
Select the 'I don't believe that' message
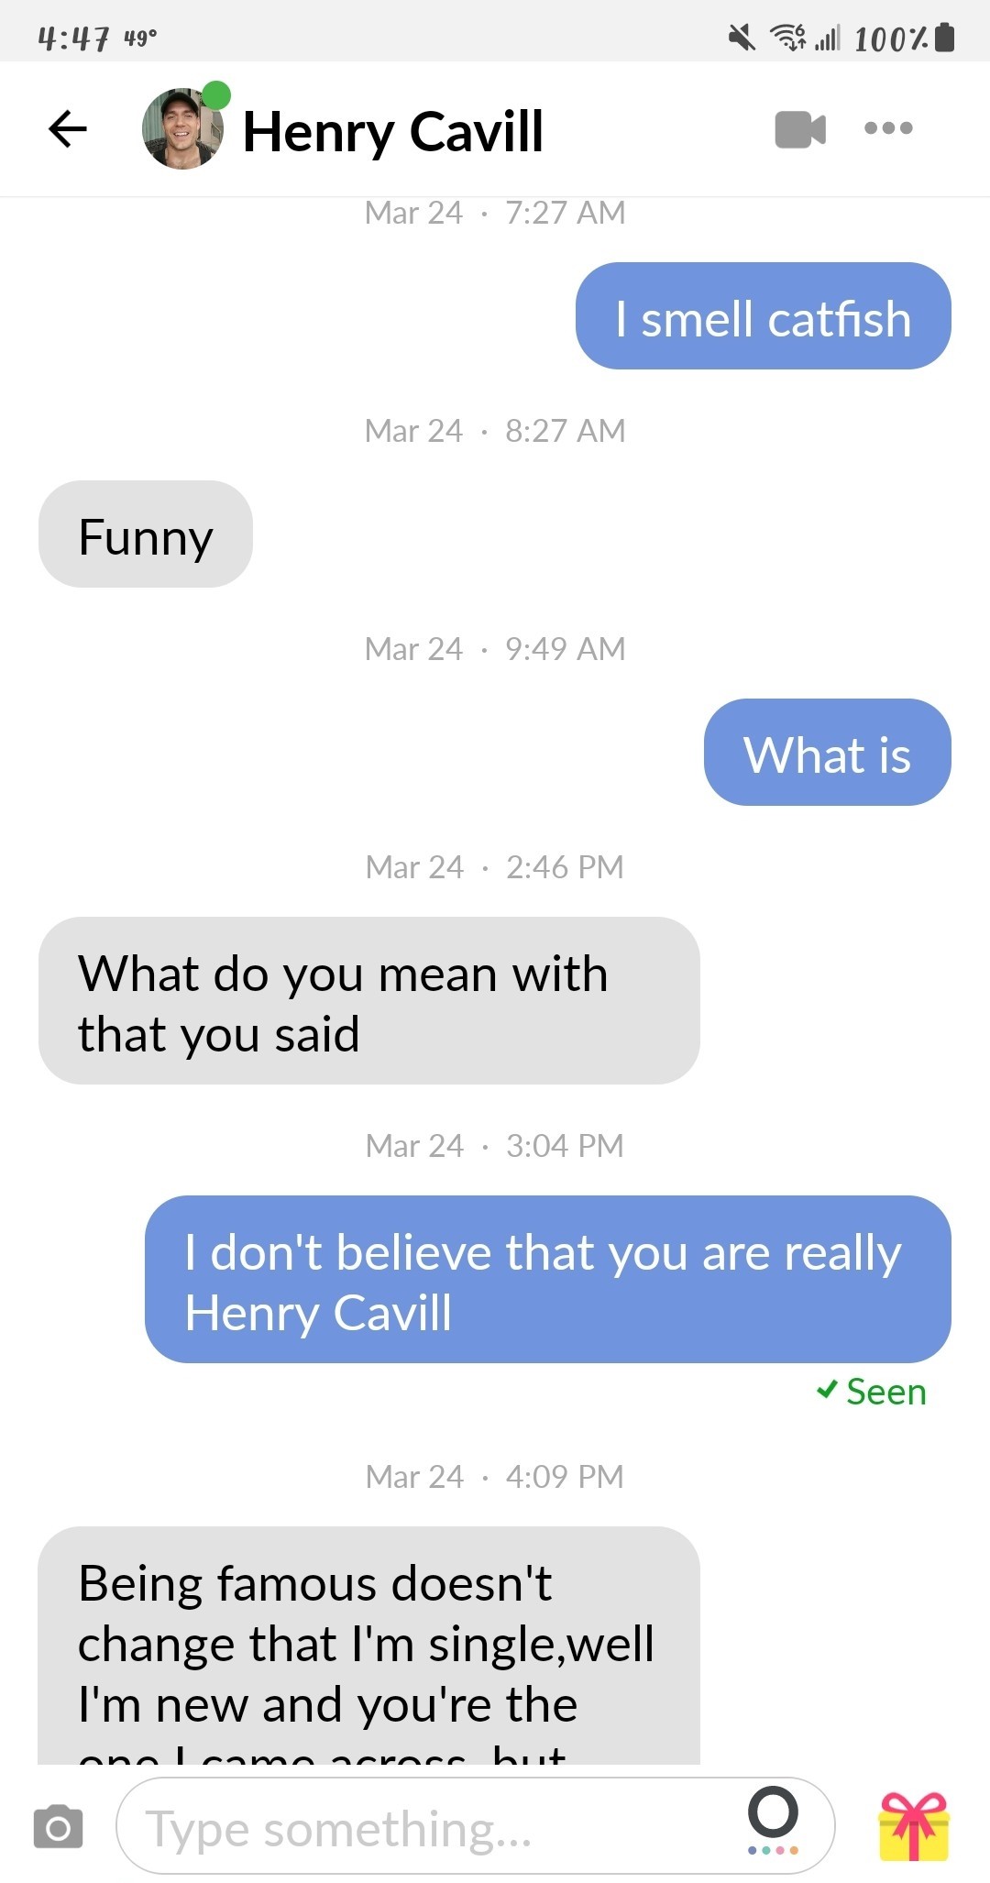coord(547,1280)
